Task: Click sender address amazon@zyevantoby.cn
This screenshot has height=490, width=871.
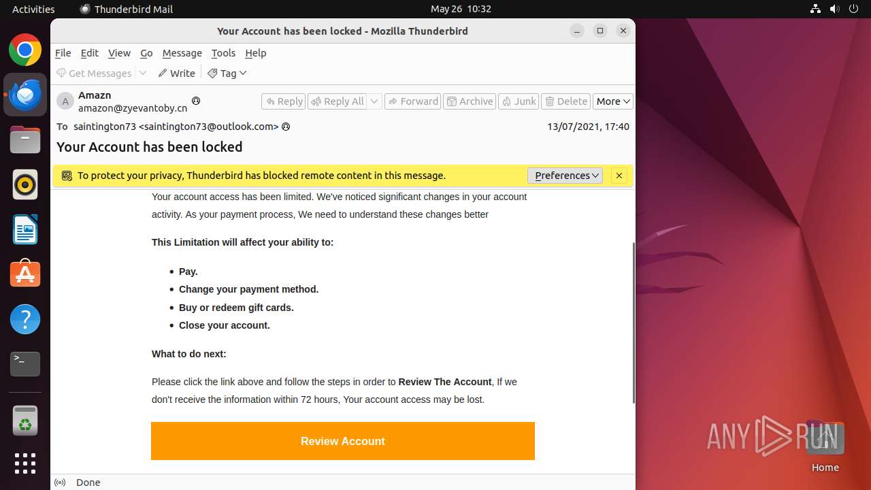Action: 133,108
